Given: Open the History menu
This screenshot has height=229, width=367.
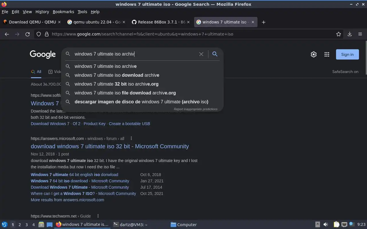Looking at the screenshot, I should tap(42, 12).
